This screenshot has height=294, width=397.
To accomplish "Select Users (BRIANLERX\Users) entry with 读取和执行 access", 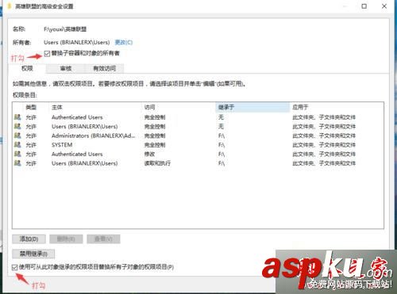I will 85,163.
